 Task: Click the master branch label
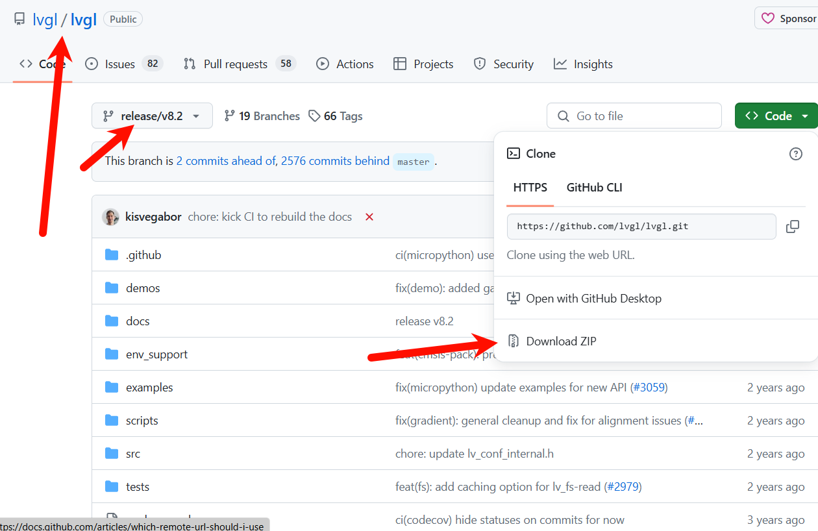pyautogui.click(x=414, y=162)
